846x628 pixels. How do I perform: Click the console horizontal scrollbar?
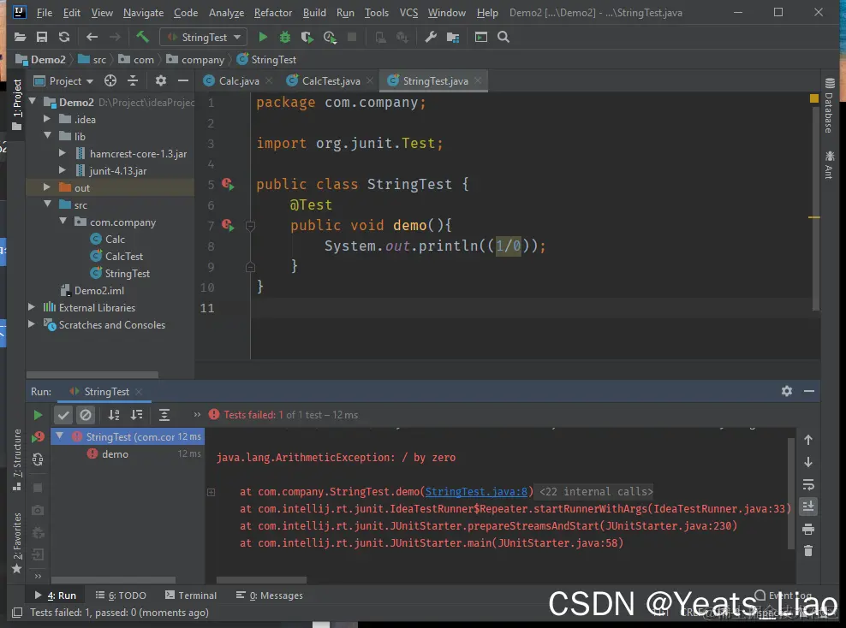[x=261, y=580]
